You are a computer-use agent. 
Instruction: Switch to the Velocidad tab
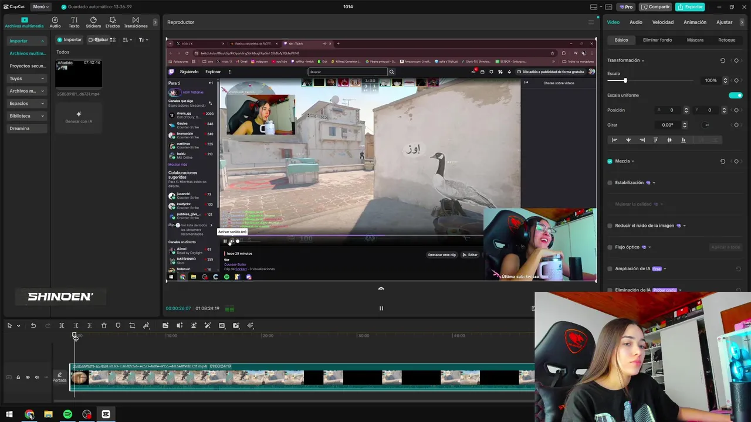[663, 22]
